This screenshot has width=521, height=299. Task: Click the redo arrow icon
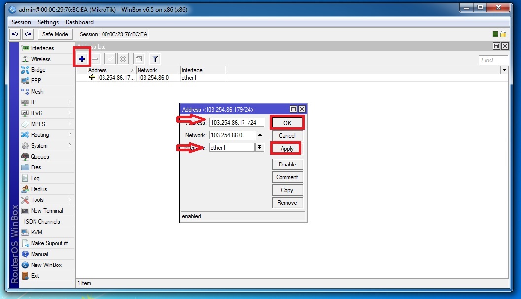tap(28, 34)
